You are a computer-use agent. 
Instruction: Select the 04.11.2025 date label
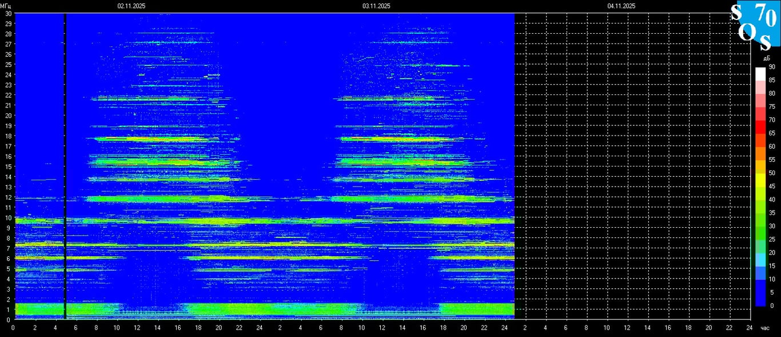621,6
